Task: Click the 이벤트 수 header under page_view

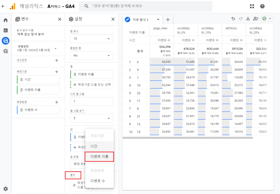Action: [x=164, y=40]
